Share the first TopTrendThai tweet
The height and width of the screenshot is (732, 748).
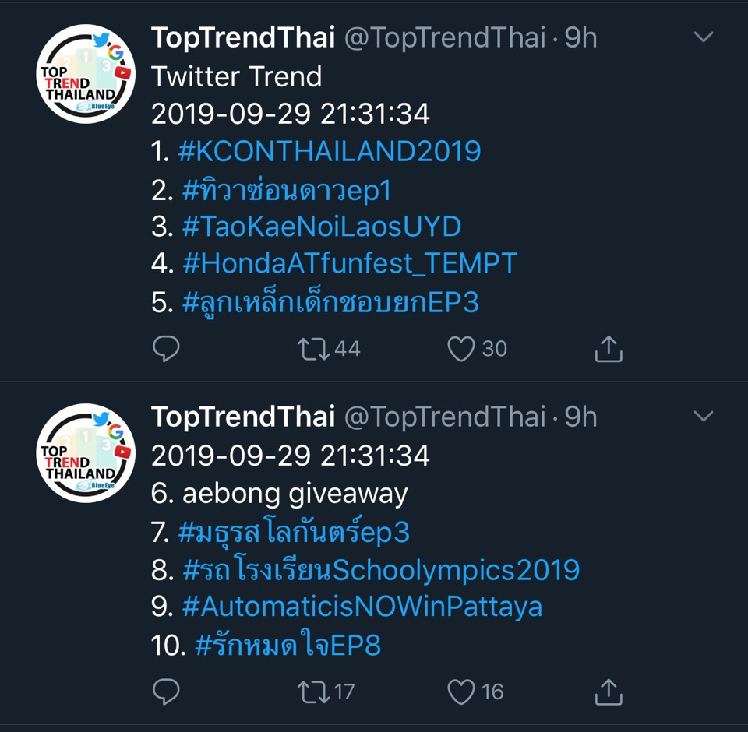tap(609, 349)
